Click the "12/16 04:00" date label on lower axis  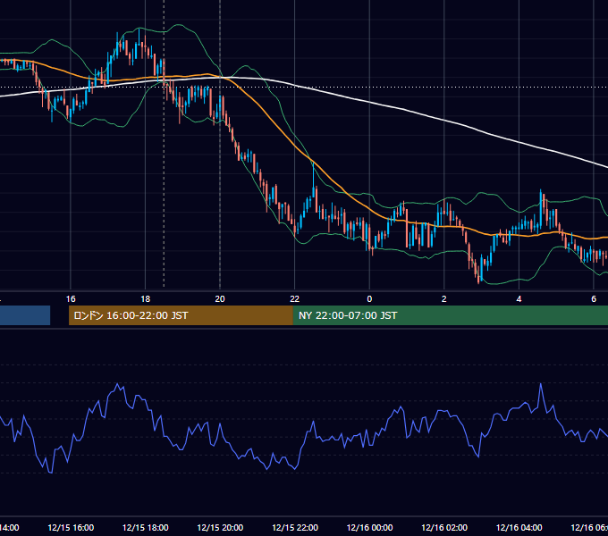(x=519, y=527)
